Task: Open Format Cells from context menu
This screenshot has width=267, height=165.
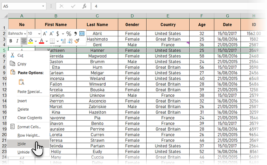Action: point(28,127)
